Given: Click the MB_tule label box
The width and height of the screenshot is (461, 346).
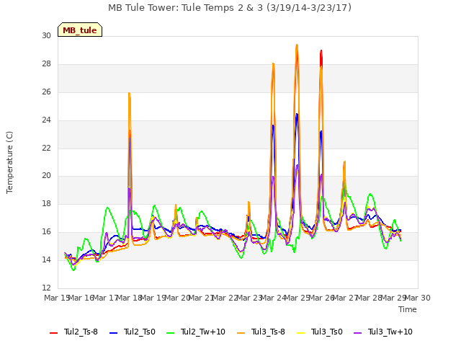Looking at the screenshot, I should (80, 30).
